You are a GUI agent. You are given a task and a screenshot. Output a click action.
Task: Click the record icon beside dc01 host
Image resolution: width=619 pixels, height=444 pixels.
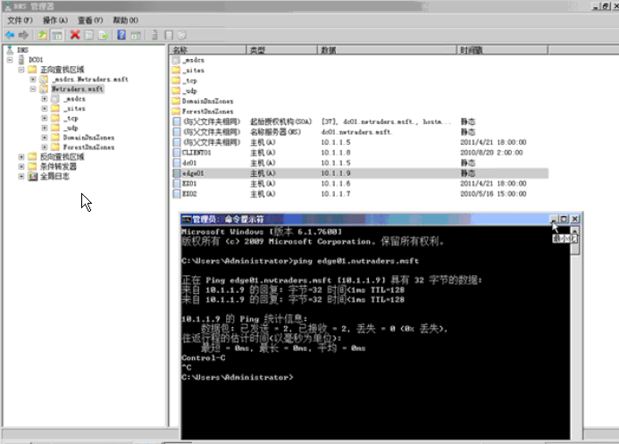click(x=177, y=163)
